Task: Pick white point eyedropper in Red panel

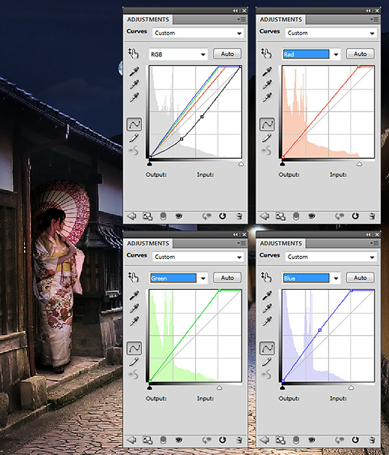Action: (x=267, y=97)
